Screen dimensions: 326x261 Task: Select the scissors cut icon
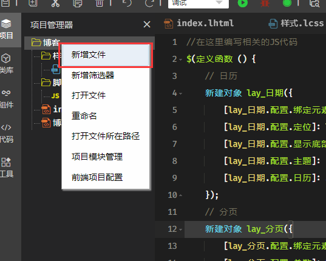55,3
